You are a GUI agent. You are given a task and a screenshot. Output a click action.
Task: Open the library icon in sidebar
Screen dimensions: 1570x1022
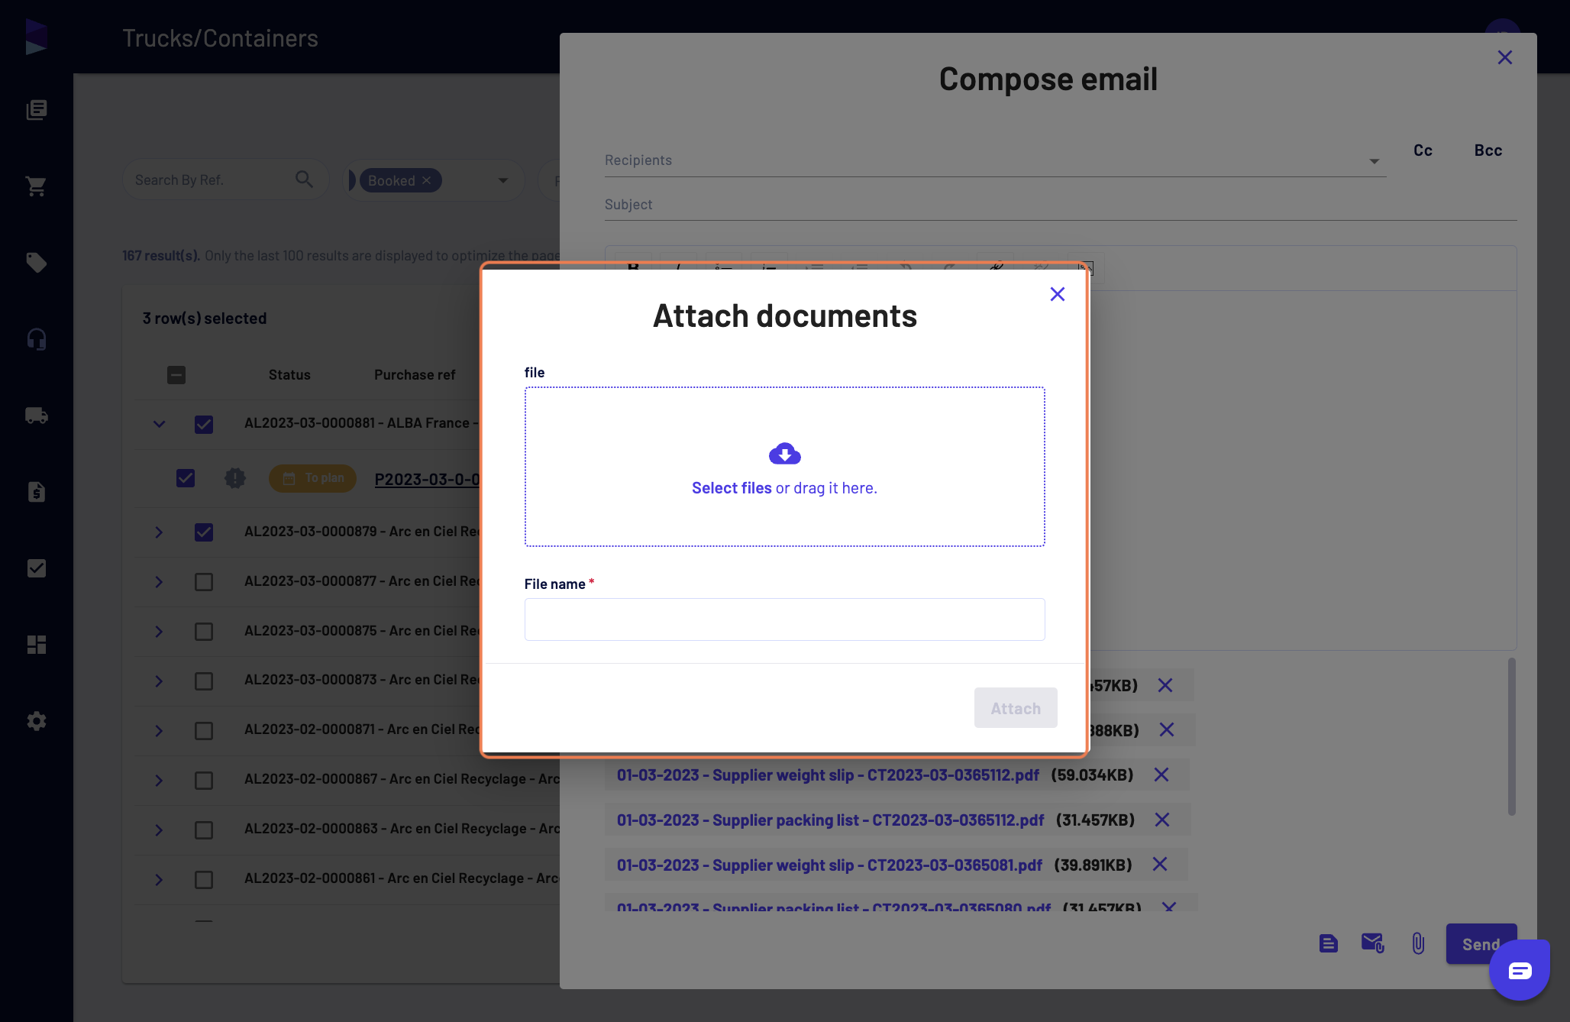point(37,110)
